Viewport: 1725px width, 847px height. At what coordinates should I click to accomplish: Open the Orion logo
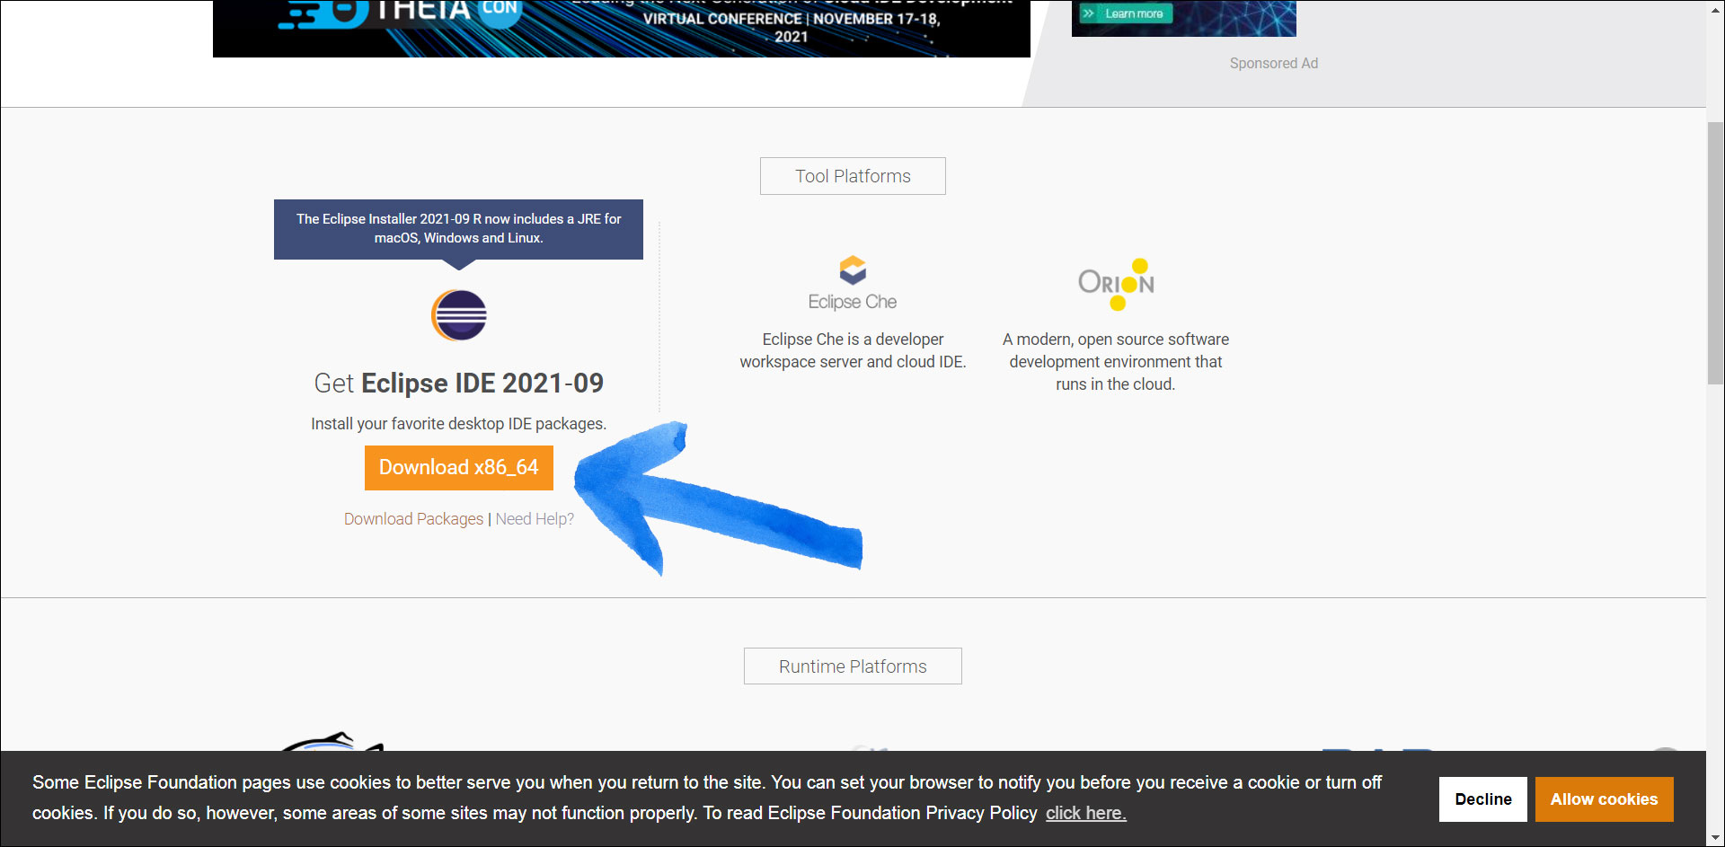[1116, 284]
